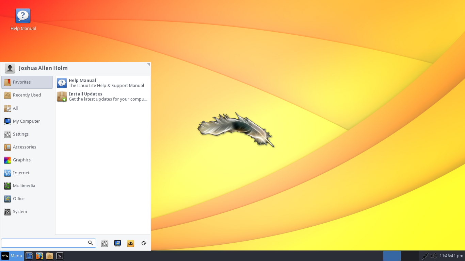Click the Log Out icon beside search
The image size is (465, 261).
[x=144, y=243]
